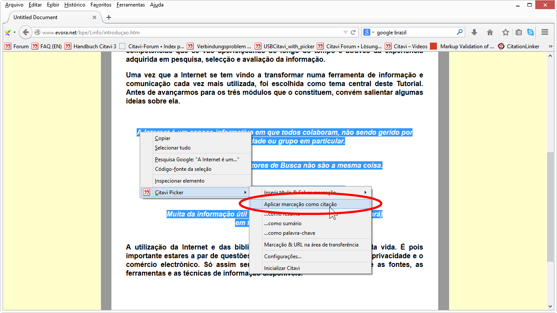The height and width of the screenshot is (313, 557).
Task: Open Citavi Forum Lösung bookmark
Action: click(x=349, y=46)
